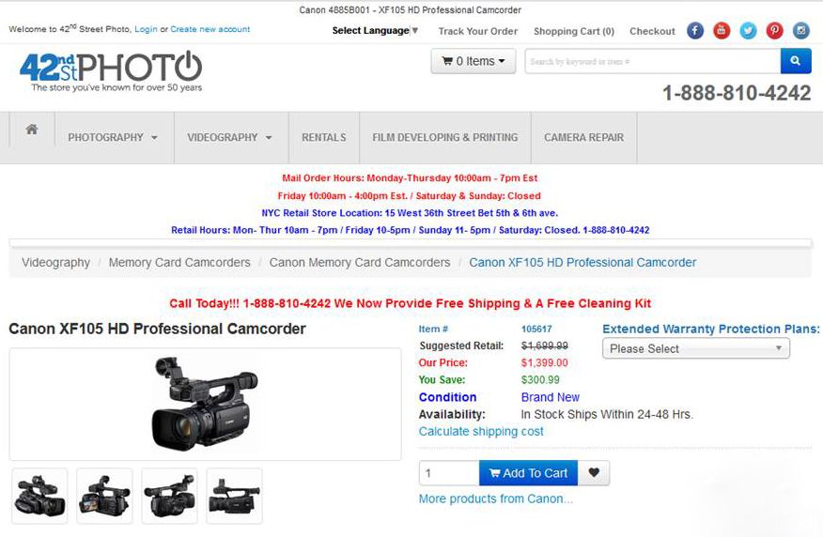Select the first camcorder thumbnail
This screenshot has width=823, height=537.
39,496
